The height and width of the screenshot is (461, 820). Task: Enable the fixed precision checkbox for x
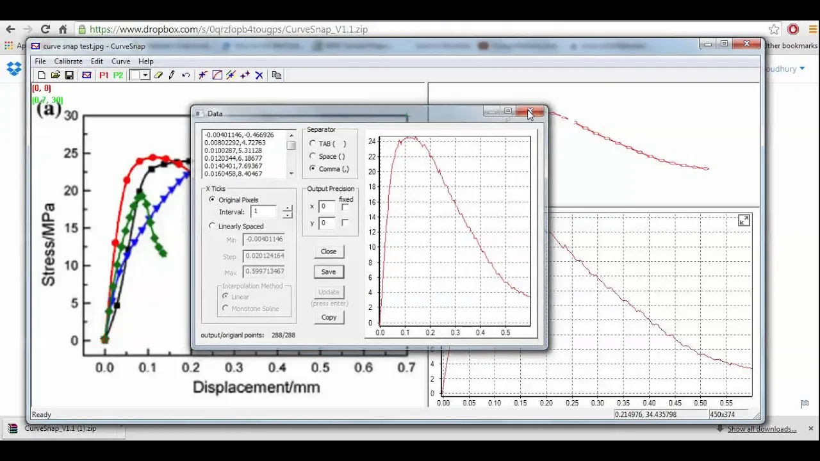click(x=345, y=207)
